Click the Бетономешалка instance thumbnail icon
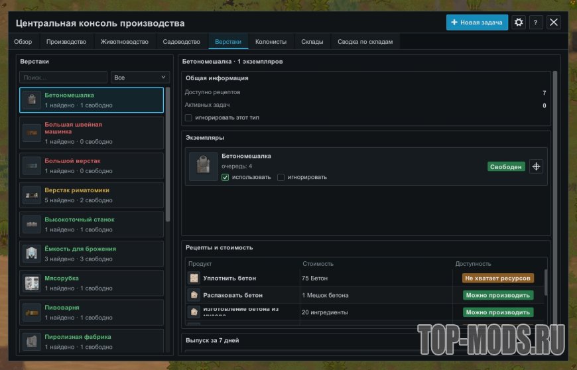Viewport: 577px width, 370px height. click(x=203, y=166)
